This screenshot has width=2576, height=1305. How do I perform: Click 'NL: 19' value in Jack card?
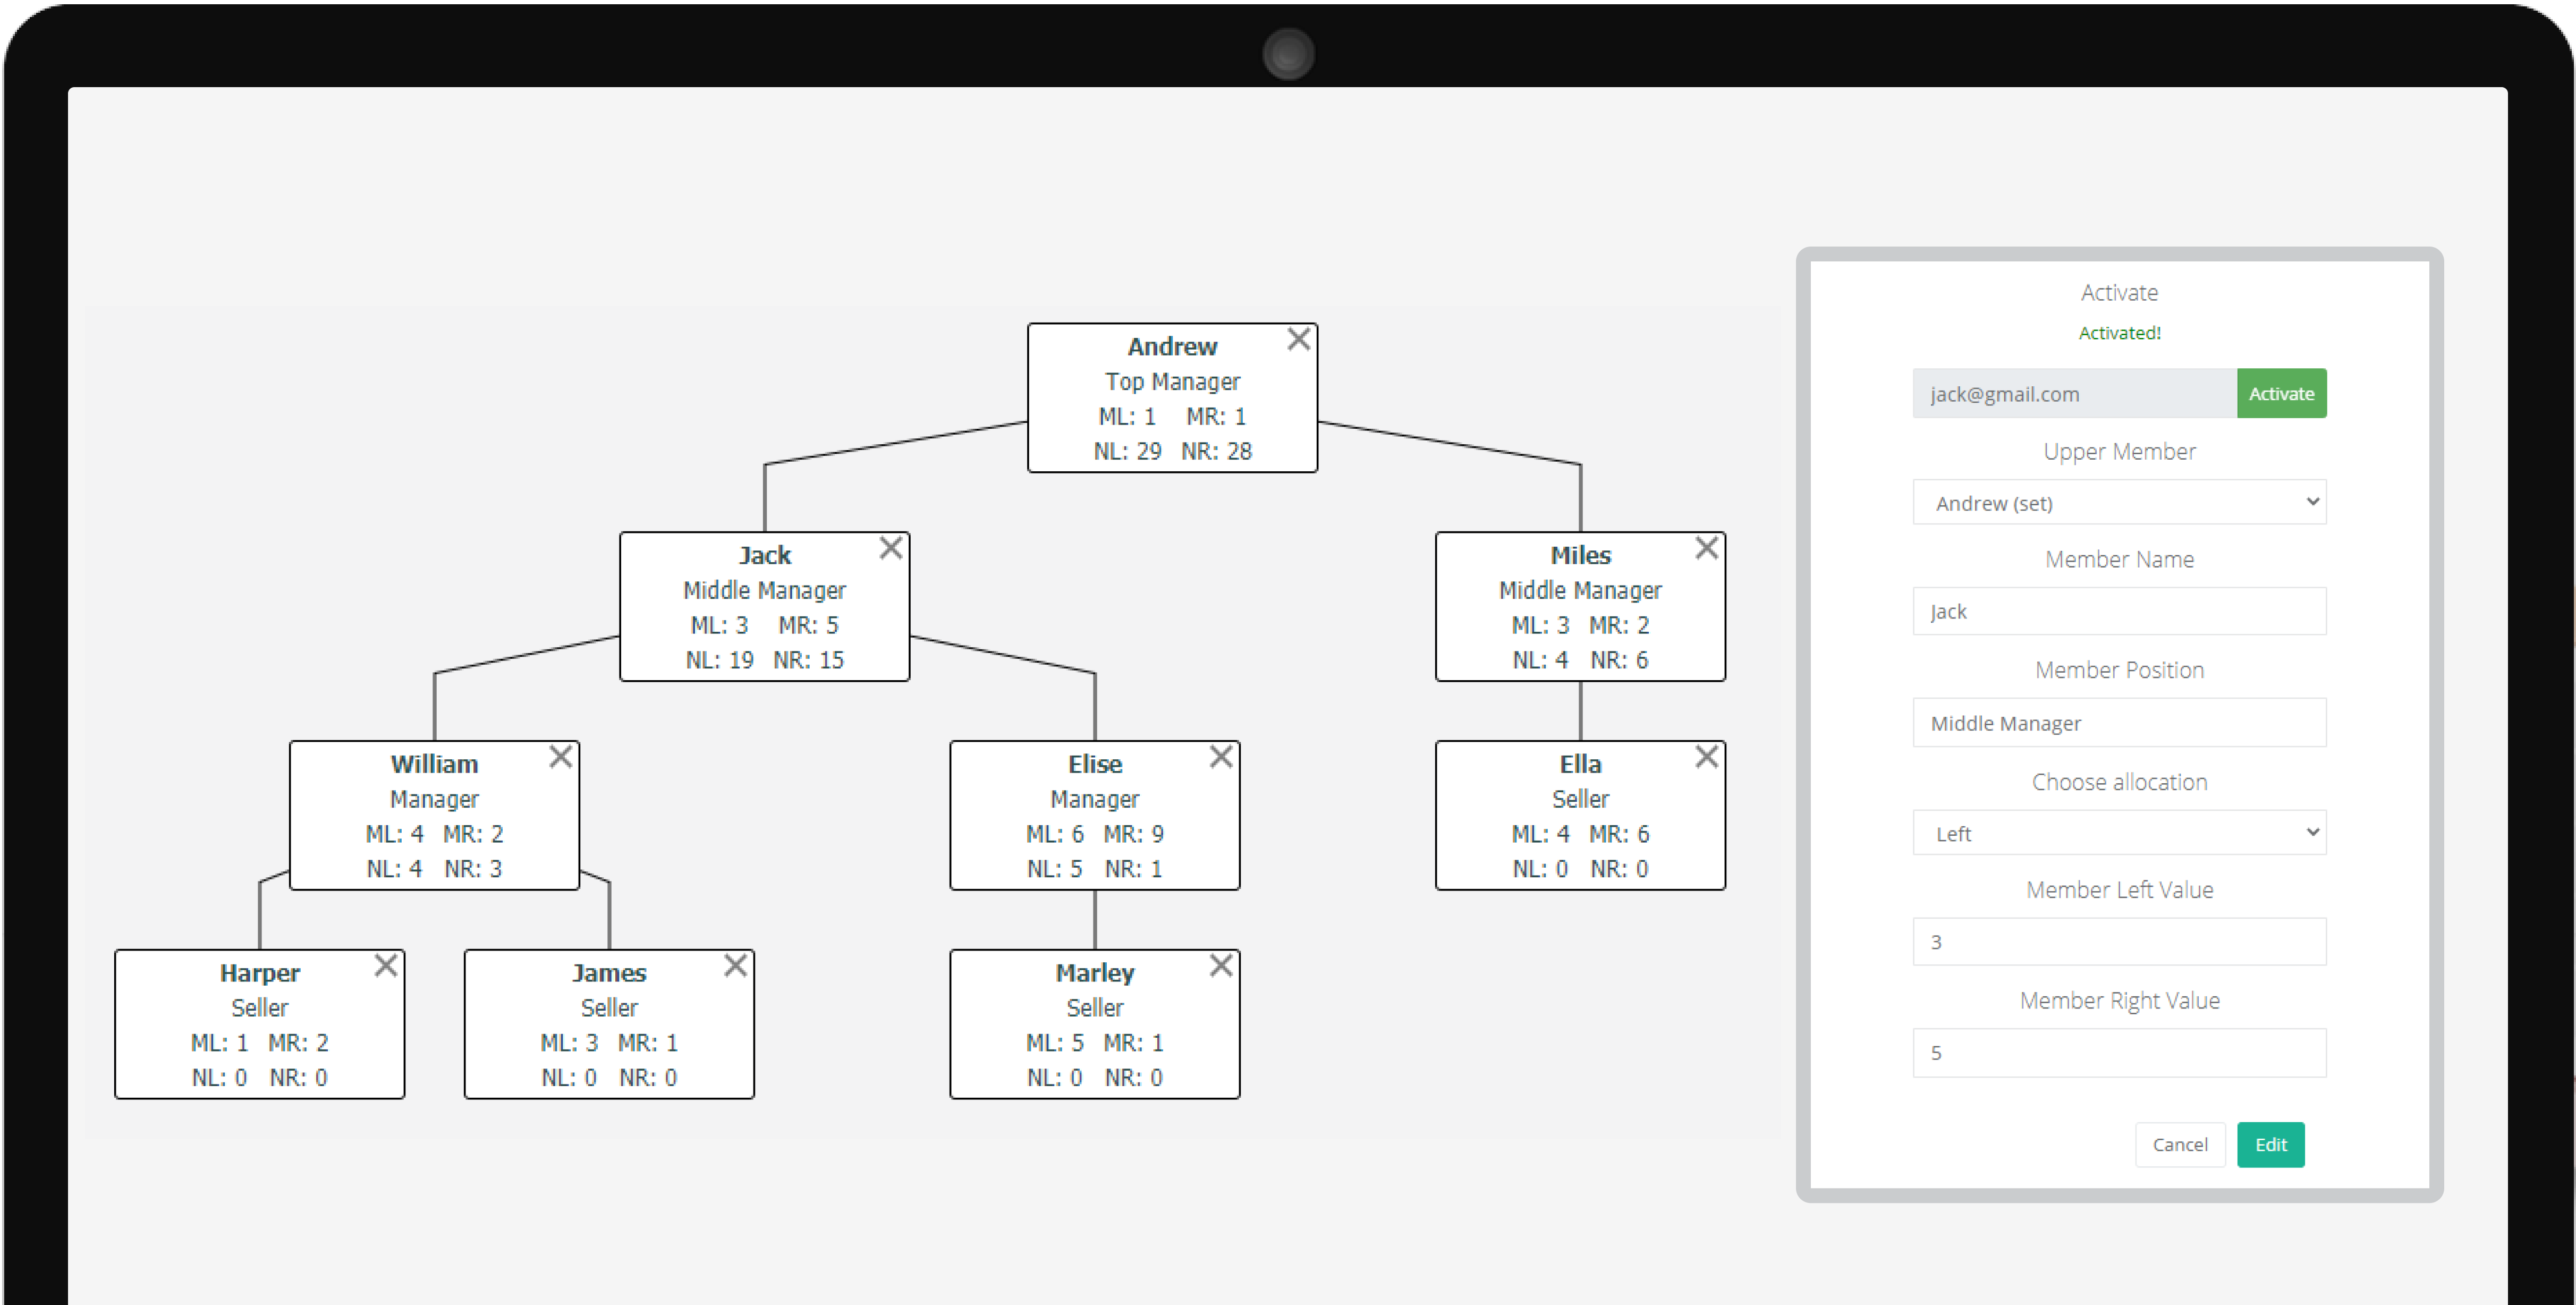[719, 660]
